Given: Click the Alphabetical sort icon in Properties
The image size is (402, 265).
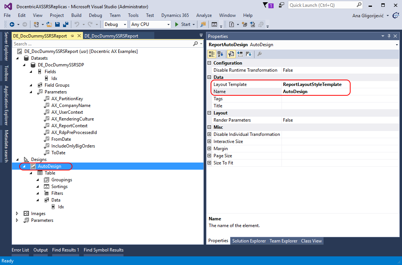Looking at the screenshot, I should 220,54.
